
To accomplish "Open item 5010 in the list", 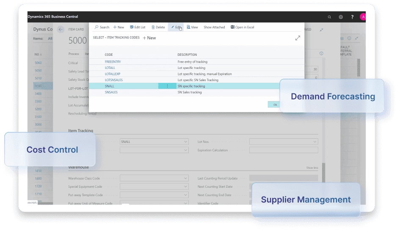I will 38,78.
